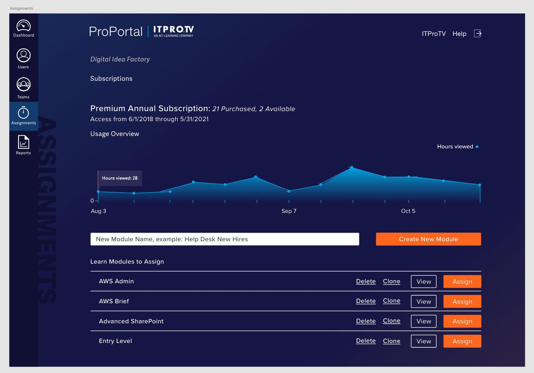
Task: Click the ProPortal logo
Action: tap(116, 31)
